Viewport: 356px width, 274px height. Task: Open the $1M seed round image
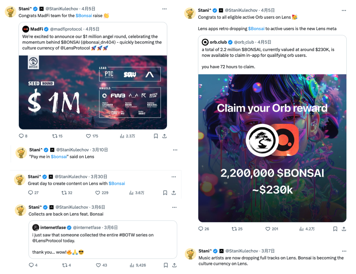coord(93,92)
